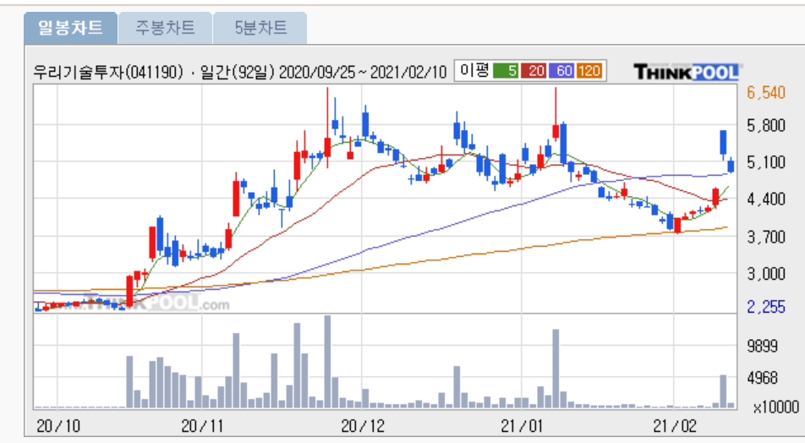Click the tallest volume bar in late November

coord(327,361)
